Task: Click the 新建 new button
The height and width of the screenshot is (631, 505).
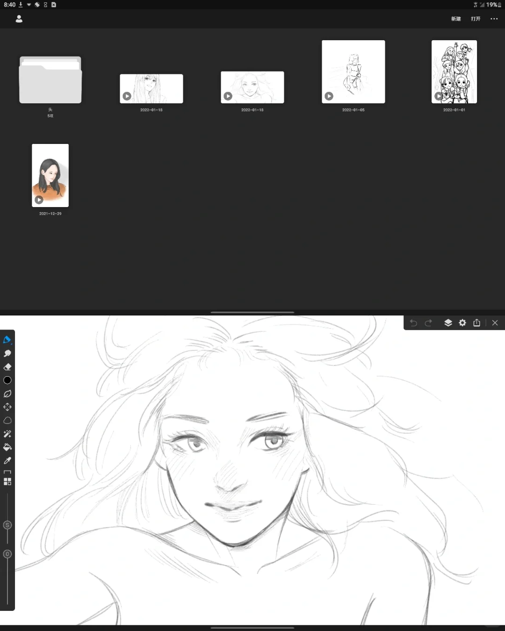Action: pyautogui.click(x=456, y=19)
